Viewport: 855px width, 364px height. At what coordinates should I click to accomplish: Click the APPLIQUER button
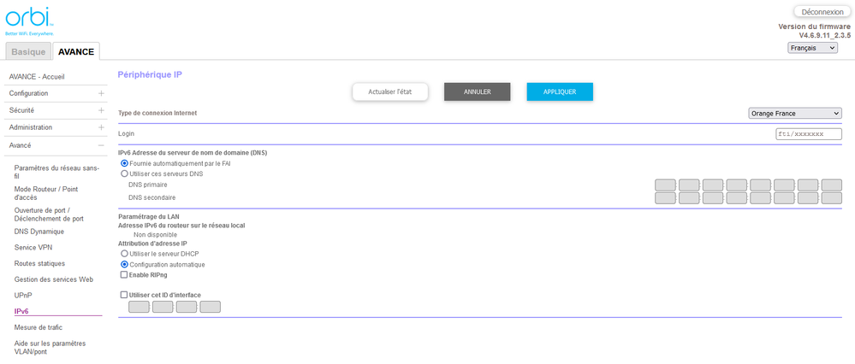560,92
